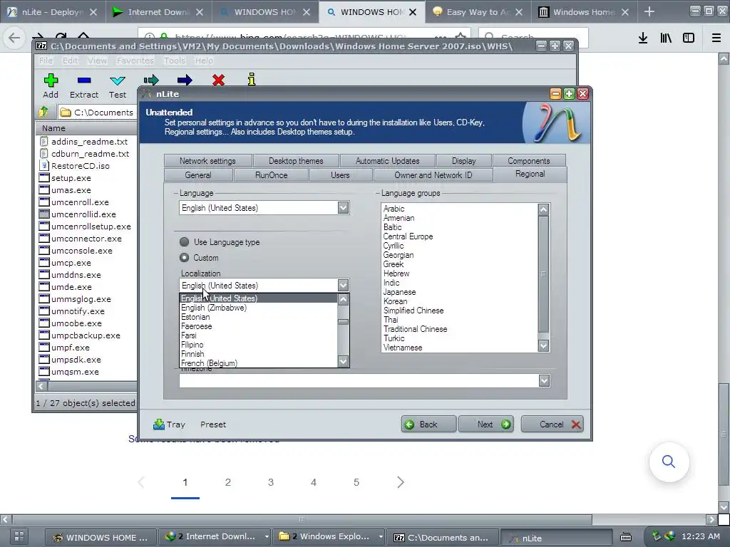The height and width of the screenshot is (547, 730).
Task: Switch to the General tab
Action: [198, 175]
